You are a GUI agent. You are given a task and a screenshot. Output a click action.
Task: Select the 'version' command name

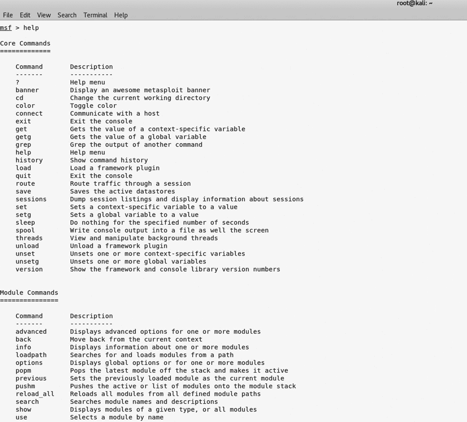(x=29, y=269)
